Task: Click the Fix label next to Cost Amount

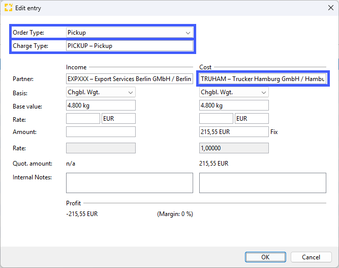Action: (274, 132)
